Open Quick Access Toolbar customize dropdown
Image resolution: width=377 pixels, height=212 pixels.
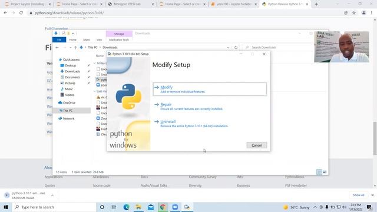pyautogui.click(x=73, y=34)
